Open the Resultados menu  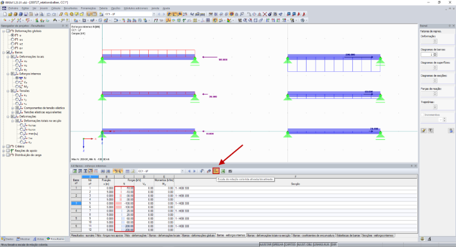point(71,8)
